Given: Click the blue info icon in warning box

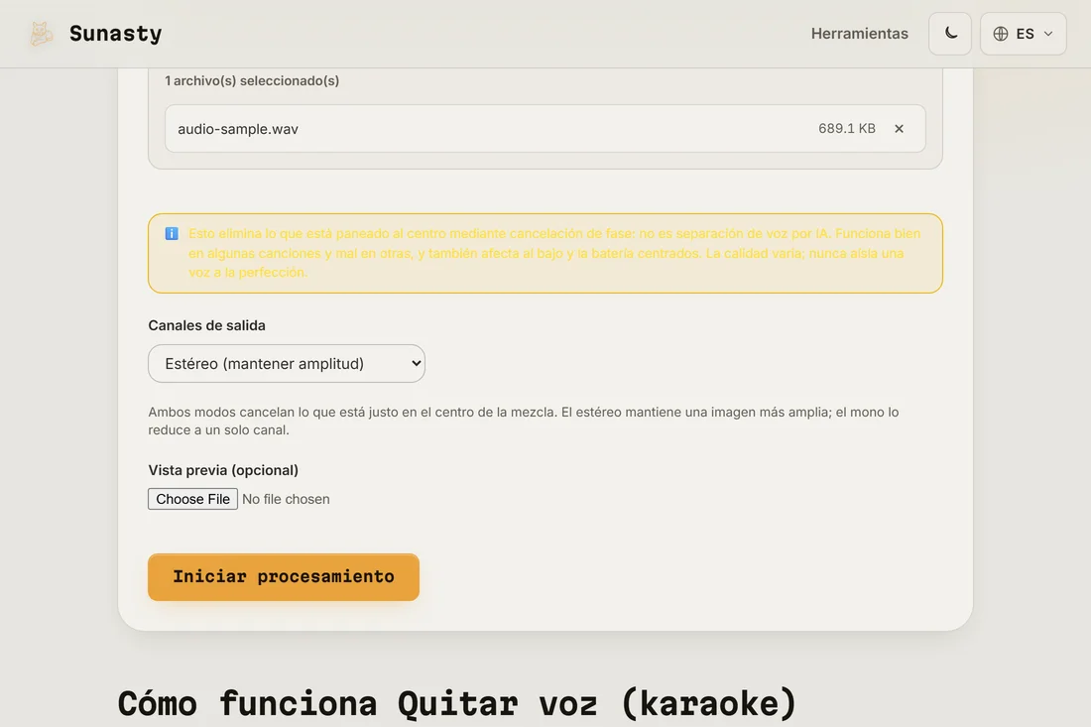Looking at the screenshot, I should tap(172, 234).
